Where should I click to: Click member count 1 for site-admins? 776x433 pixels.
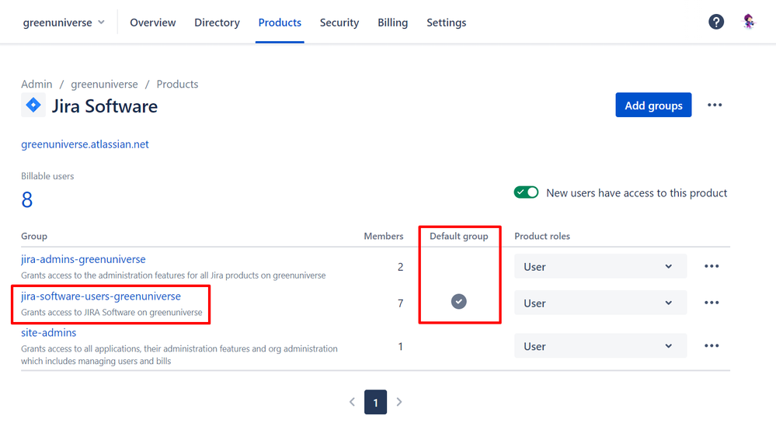pyautogui.click(x=400, y=347)
